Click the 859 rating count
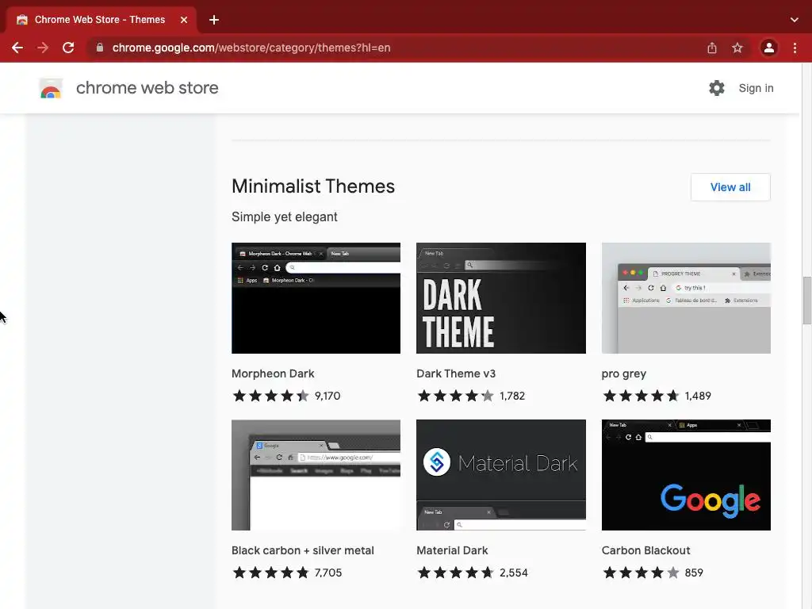This screenshot has height=609, width=812. tap(693, 573)
